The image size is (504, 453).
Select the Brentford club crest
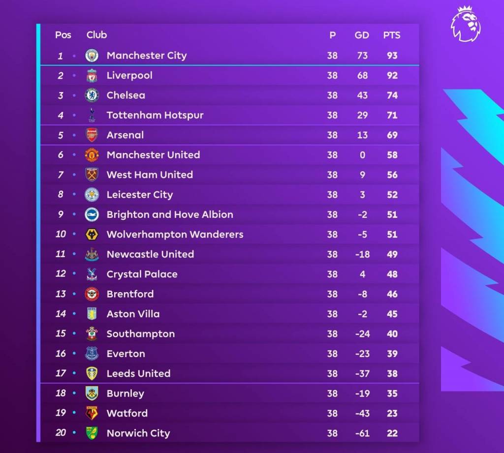[x=92, y=294]
